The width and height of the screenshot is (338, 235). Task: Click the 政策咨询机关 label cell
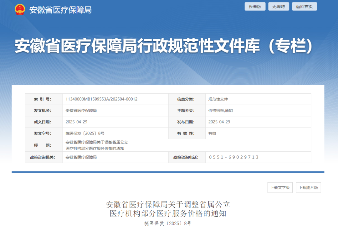click(x=44, y=157)
